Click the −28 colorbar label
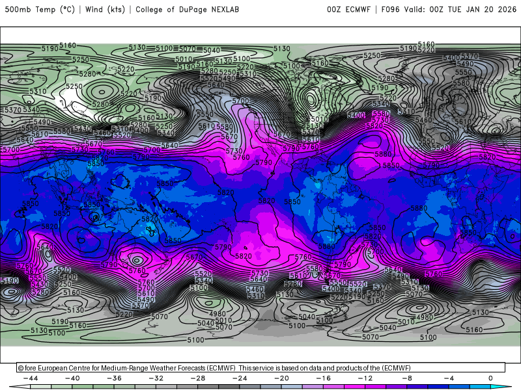This screenshot has height=390, width=521. tap(198, 378)
